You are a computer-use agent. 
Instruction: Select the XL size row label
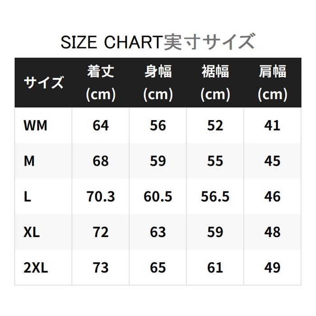coord(32,232)
